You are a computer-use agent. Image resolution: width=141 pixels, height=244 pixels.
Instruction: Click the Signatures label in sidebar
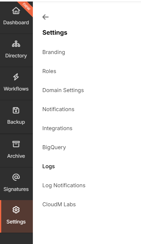click(16, 189)
